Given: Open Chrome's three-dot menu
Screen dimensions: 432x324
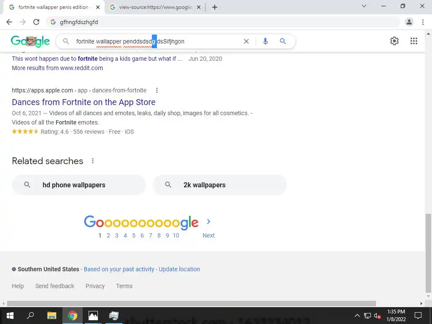Looking at the screenshot, I should 423,22.
